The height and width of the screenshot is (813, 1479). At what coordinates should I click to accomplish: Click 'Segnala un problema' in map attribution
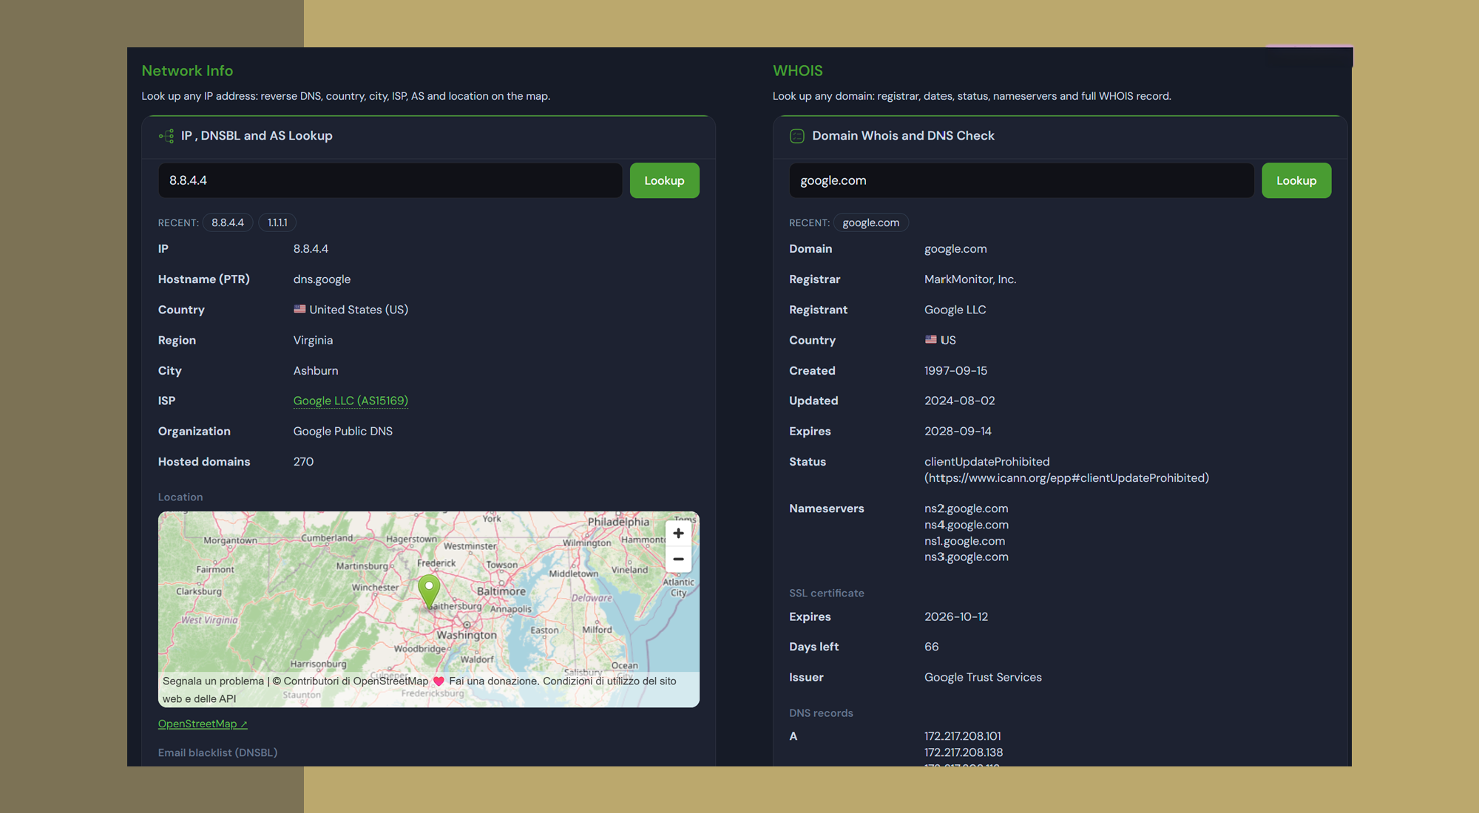point(213,681)
